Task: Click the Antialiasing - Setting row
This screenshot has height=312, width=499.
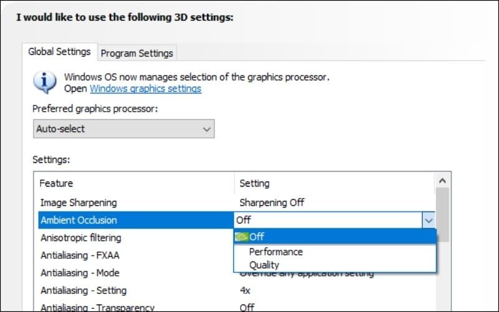Action: click(84, 290)
